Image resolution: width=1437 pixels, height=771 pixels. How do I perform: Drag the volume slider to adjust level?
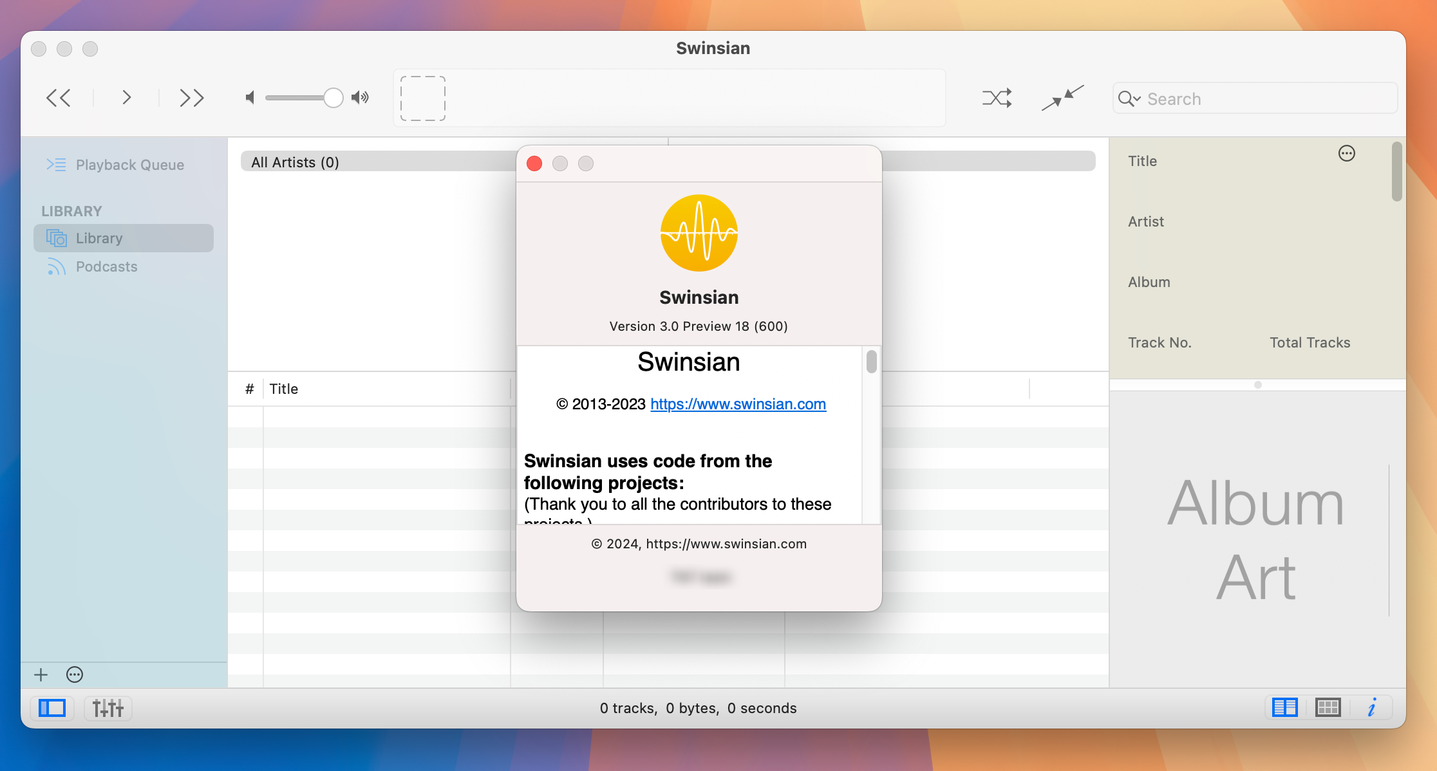tap(332, 98)
